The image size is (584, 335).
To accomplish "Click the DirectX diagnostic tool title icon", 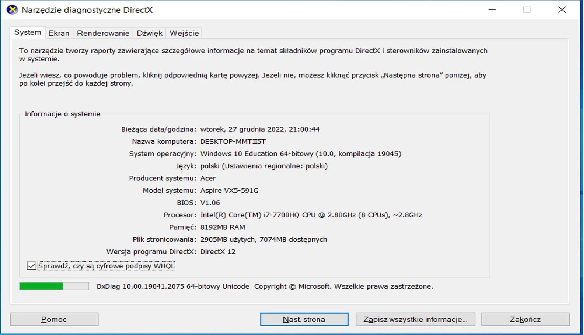I will [12, 10].
